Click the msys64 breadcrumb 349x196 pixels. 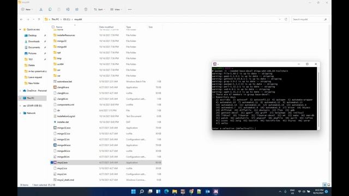point(78,20)
